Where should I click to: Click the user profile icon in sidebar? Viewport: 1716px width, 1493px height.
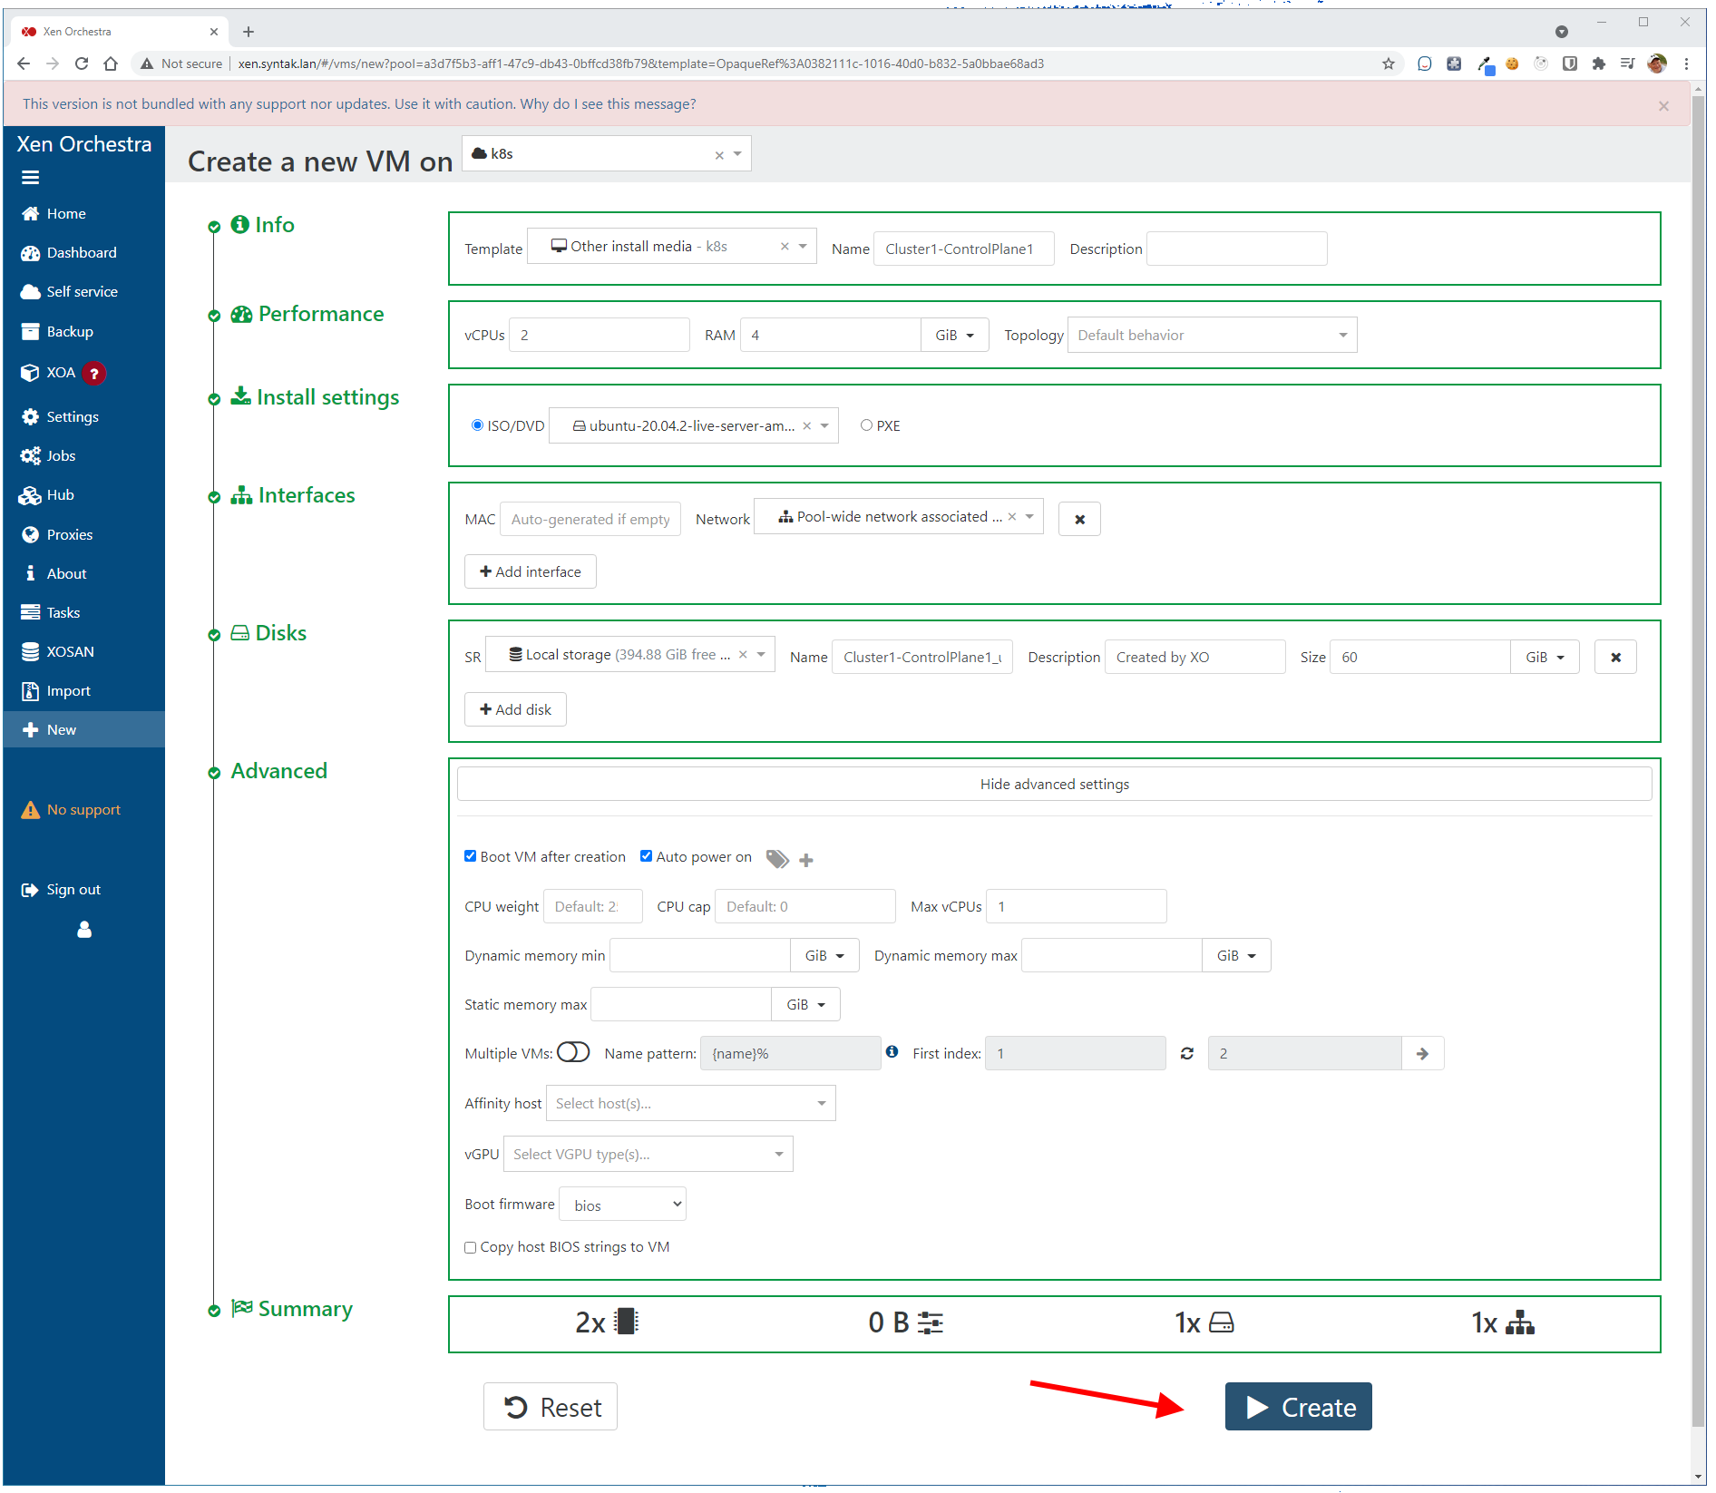(x=84, y=930)
